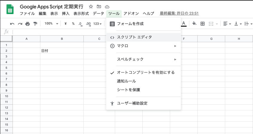Open the ファイル menu

pos(27,13)
